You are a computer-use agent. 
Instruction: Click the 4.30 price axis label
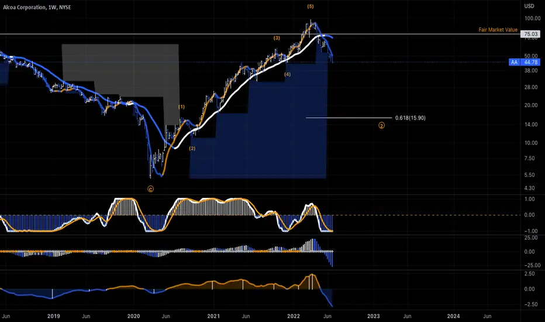point(529,188)
